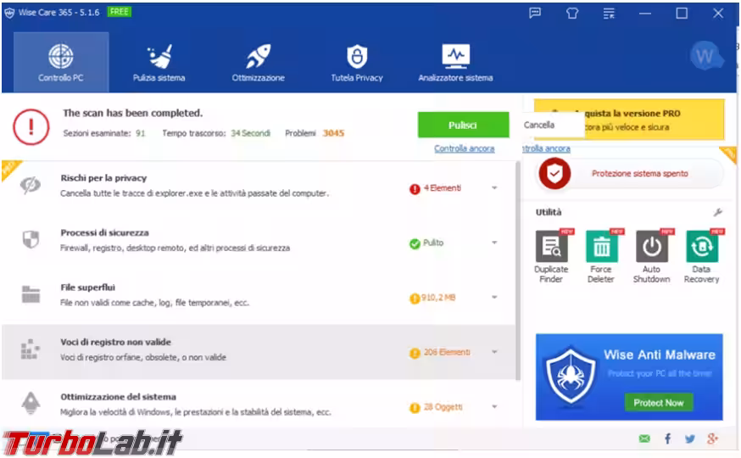741x458 pixels.
Task: Click the Cancella tooltip entry
Action: point(539,125)
